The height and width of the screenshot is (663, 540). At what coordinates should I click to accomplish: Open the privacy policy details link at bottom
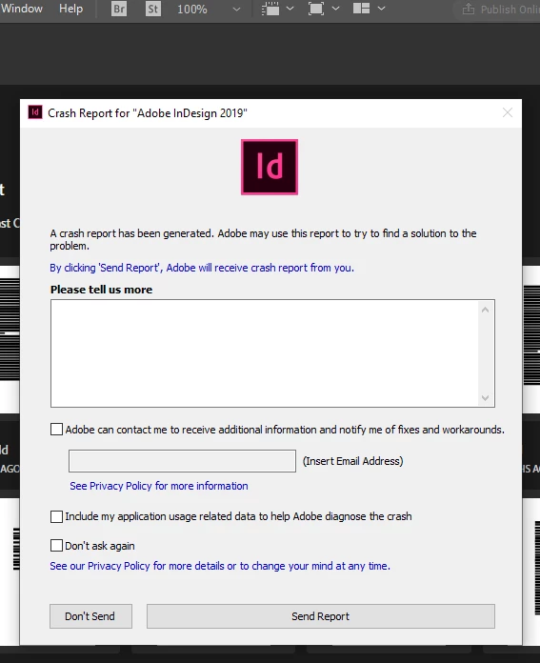(x=220, y=566)
